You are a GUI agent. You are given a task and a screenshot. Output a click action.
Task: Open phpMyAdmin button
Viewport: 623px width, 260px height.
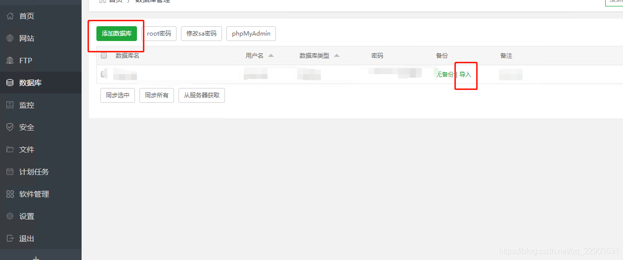tap(251, 34)
